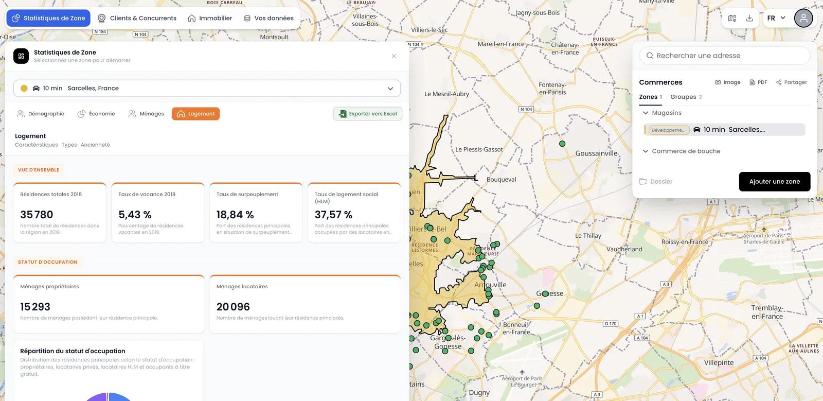Click the Partager button
823x401 pixels.
click(792, 82)
